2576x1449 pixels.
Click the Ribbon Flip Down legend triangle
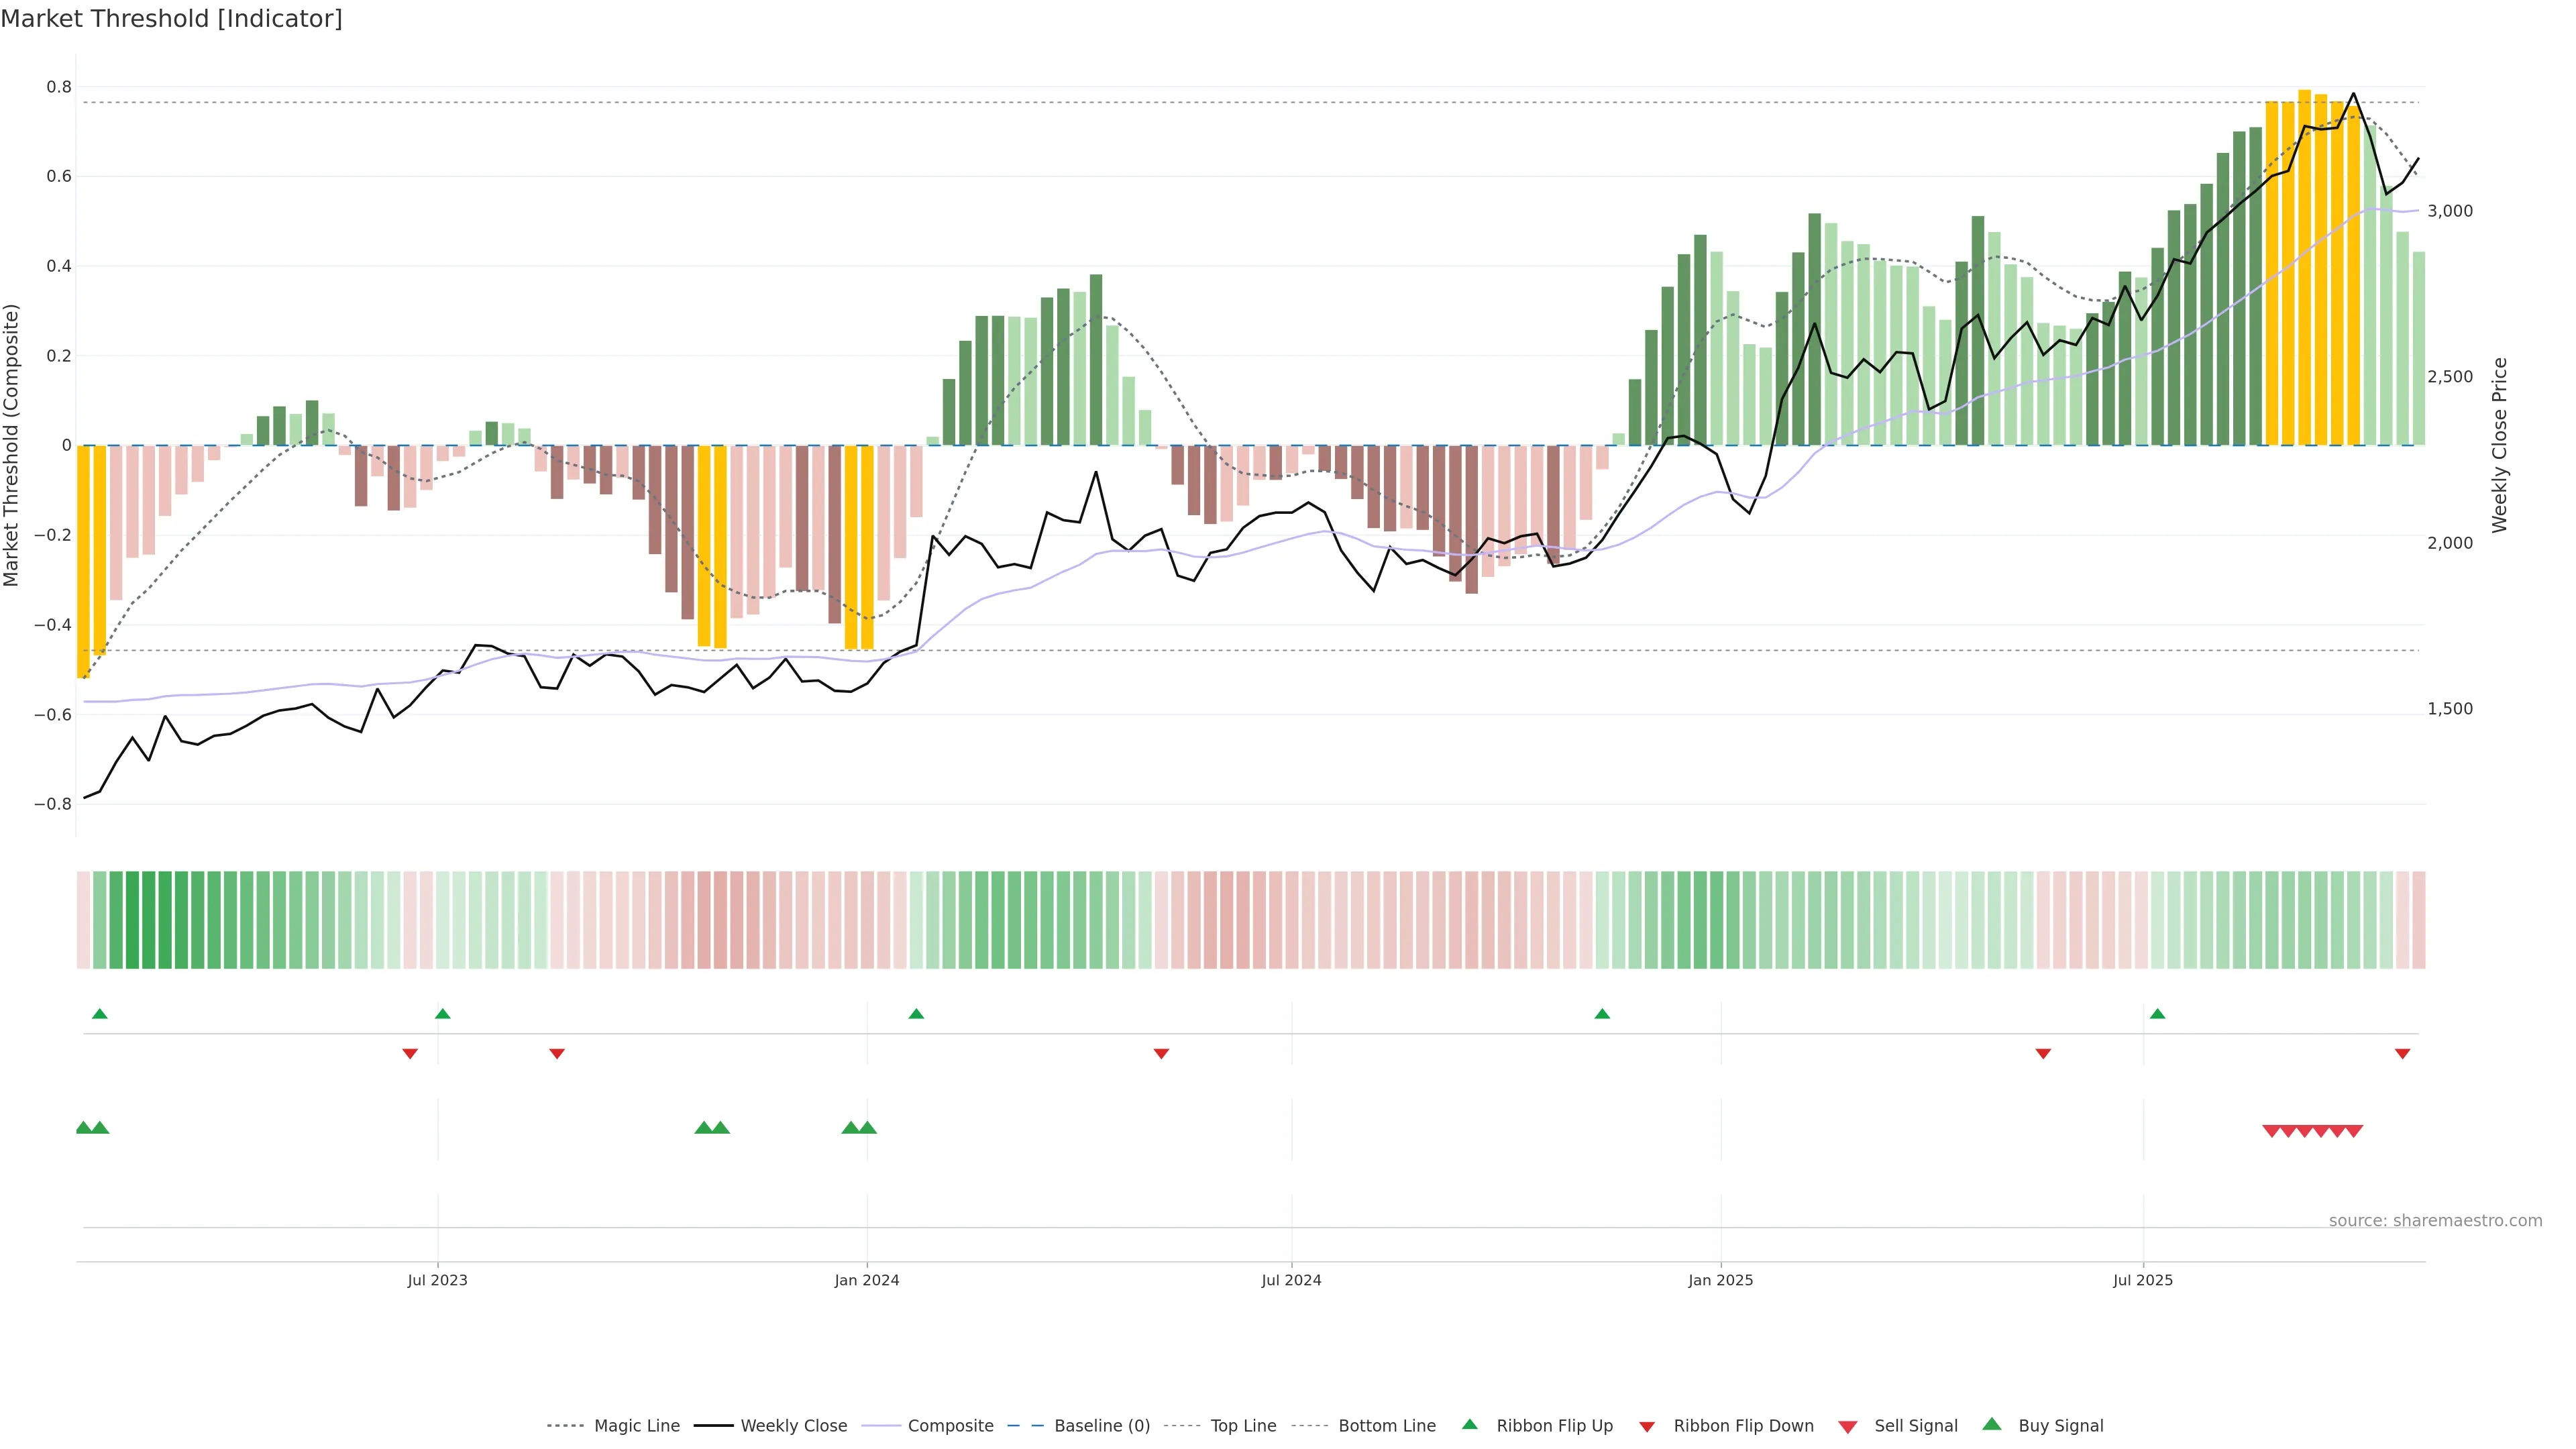click(1647, 1427)
